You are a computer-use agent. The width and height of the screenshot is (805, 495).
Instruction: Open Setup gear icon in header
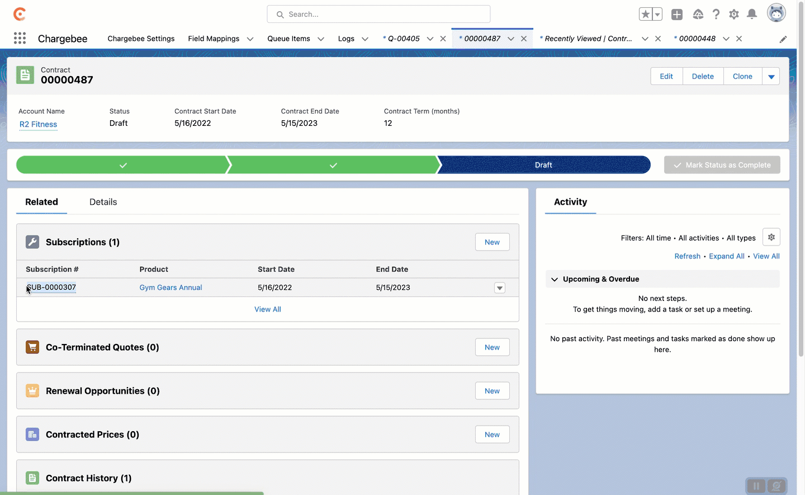point(733,15)
